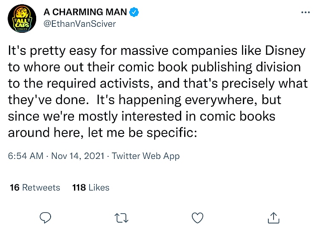Open the Twitter Web App source link
This screenshot has height=226, width=319.
[x=146, y=156]
